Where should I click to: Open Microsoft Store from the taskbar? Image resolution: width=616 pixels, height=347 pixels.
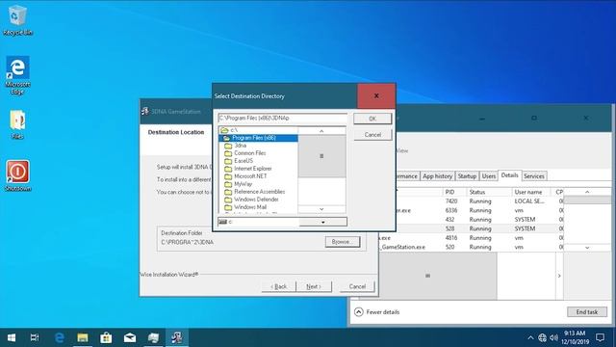click(106, 337)
